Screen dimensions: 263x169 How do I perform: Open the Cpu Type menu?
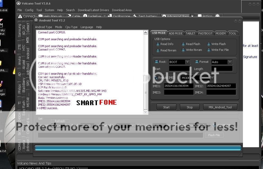click(71, 27)
